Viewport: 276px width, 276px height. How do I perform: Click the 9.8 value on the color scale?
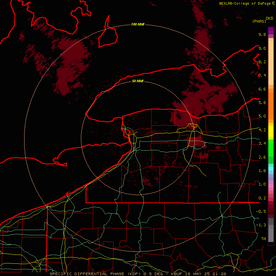[262, 34]
